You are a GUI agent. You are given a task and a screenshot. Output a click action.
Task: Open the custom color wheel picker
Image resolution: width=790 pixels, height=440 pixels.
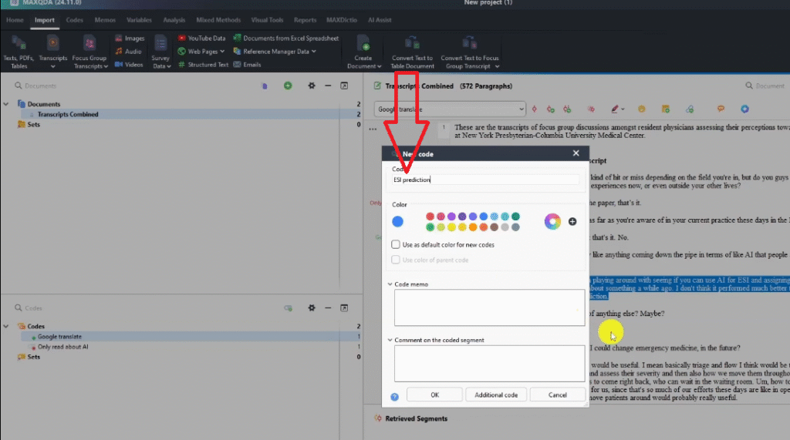pyautogui.click(x=552, y=222)
